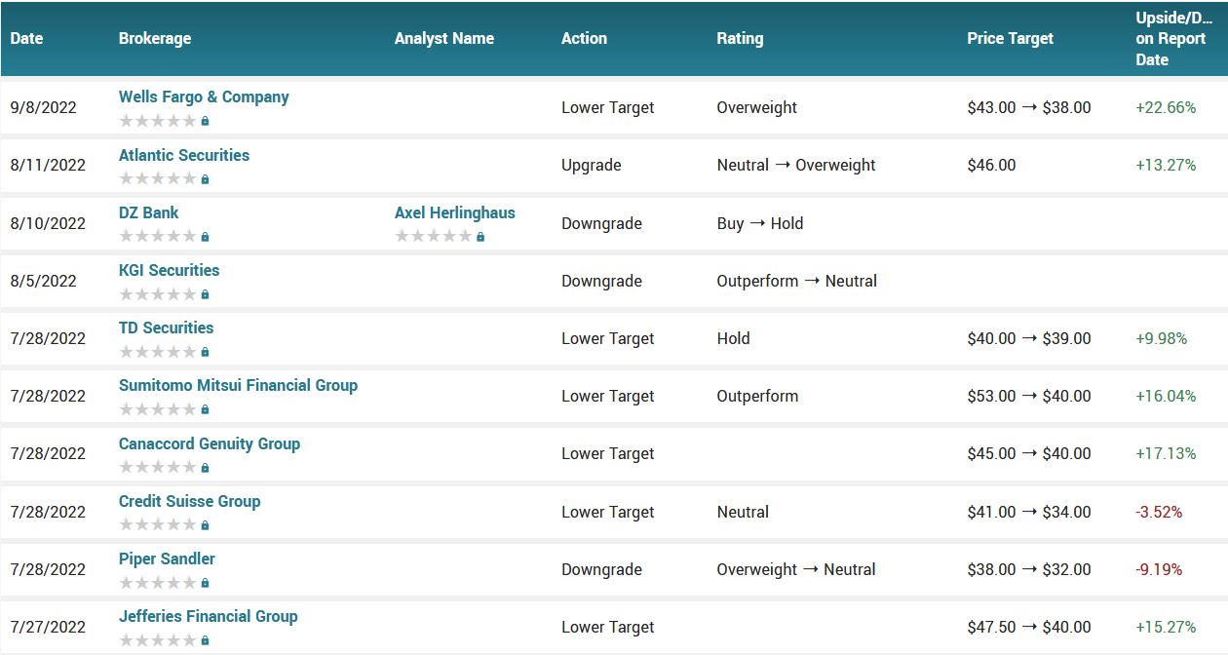Select the star rating under Canaccord Genuity Group

[157, 466]
